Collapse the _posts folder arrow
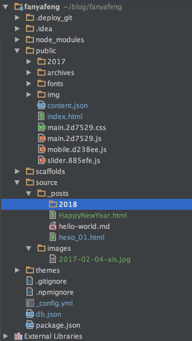192x341 pixels. [29, 193]
